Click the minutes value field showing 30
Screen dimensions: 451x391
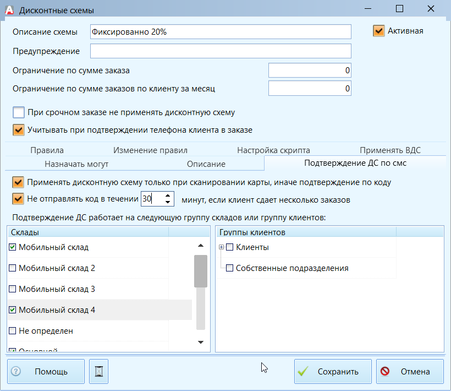tap(152, 199)
